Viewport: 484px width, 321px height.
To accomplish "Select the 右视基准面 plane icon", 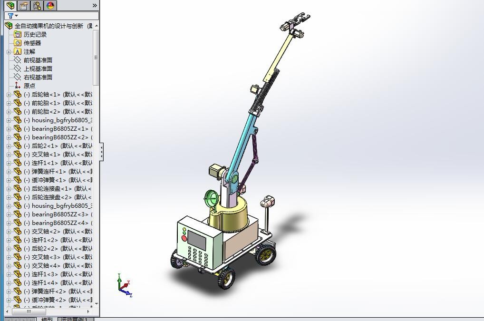I will coord(18,77).
